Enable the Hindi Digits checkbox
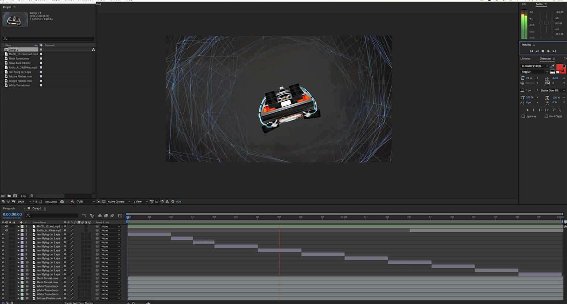The width and height of the screenshot is (567, 304). (x=546, y=116)
